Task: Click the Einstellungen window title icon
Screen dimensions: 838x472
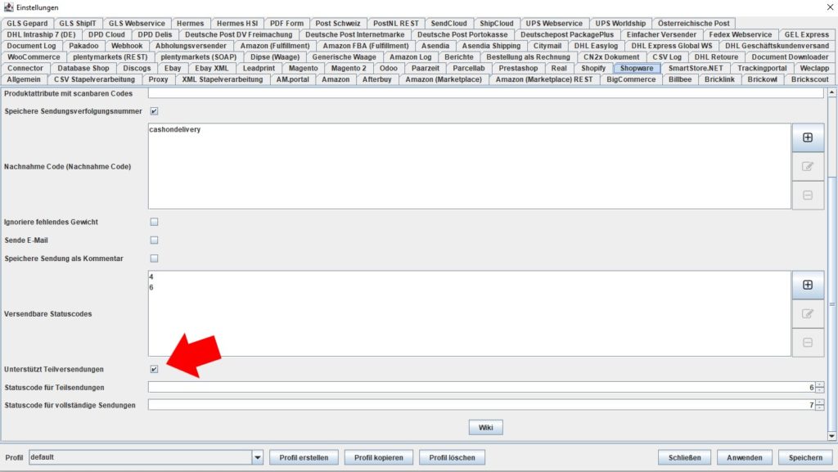Action: coord(8,7)
